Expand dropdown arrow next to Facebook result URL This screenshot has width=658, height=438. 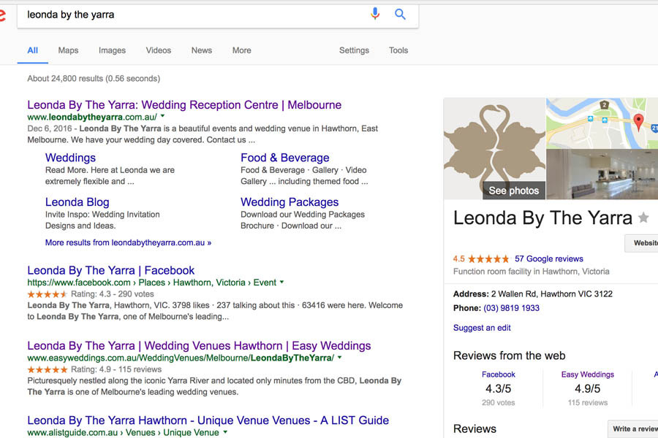point(281,282)
